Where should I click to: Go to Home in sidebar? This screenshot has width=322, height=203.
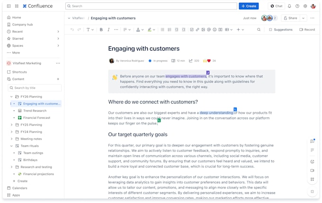(x=14, y=18)
